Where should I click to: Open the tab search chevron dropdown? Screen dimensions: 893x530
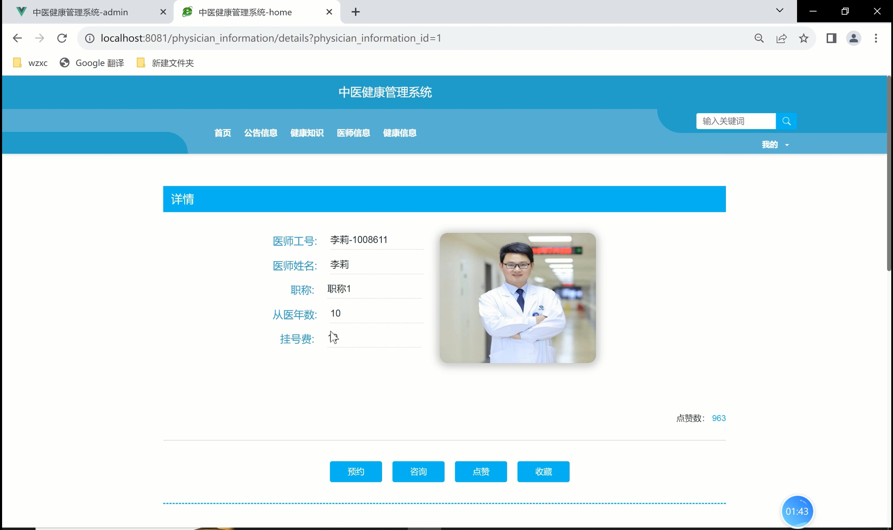point(779,11)
